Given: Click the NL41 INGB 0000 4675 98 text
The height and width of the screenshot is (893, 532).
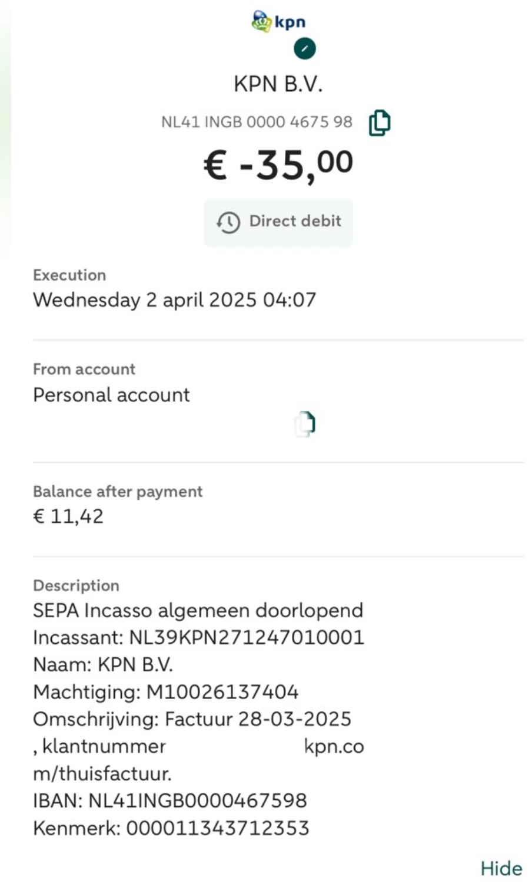Looking at the screenshot, I should pos(257,122).
